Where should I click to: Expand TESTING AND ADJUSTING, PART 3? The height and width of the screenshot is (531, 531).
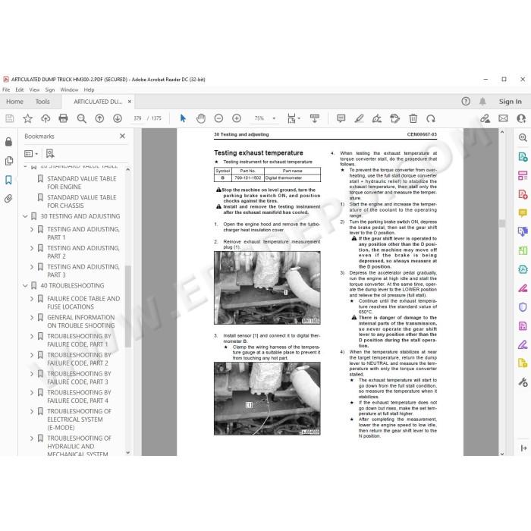pyautogui.click(x=32, y=267)
